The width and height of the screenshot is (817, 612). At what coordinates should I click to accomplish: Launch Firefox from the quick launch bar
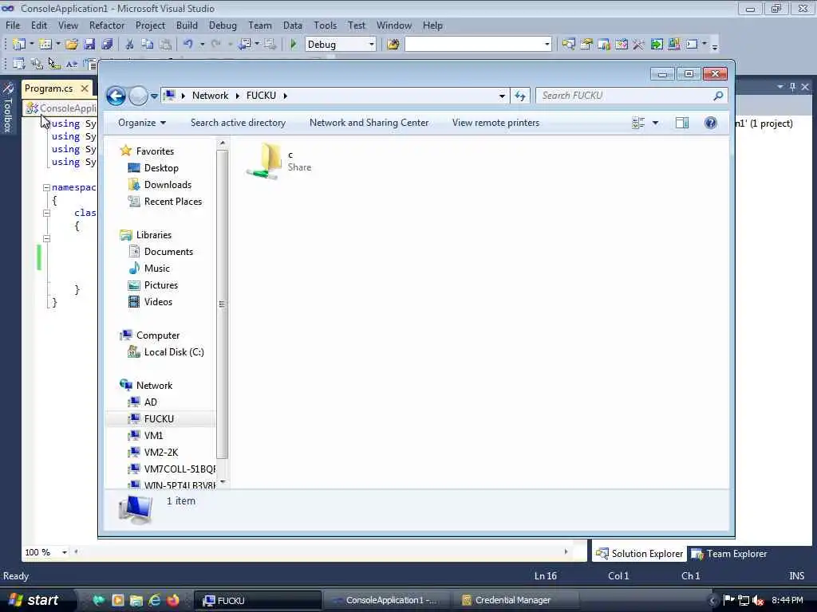[173, 600]
